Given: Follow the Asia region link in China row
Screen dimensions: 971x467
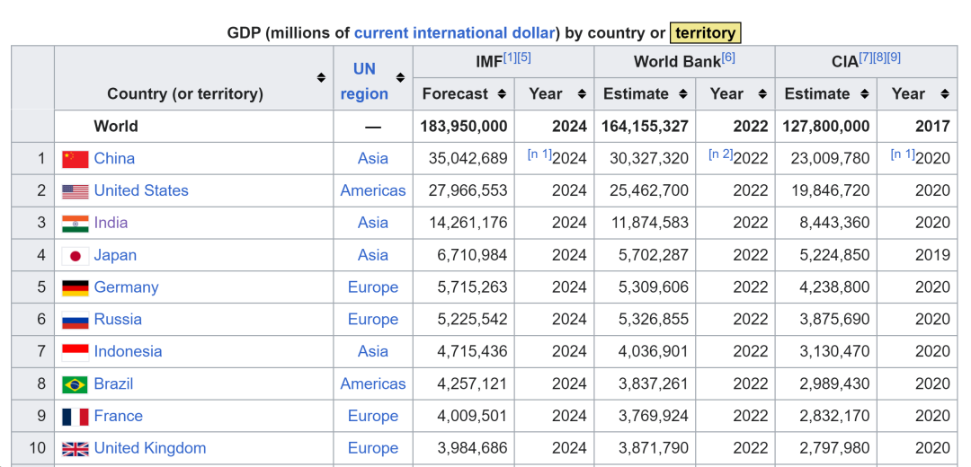Looking at the screenshot, I should 373,158.
